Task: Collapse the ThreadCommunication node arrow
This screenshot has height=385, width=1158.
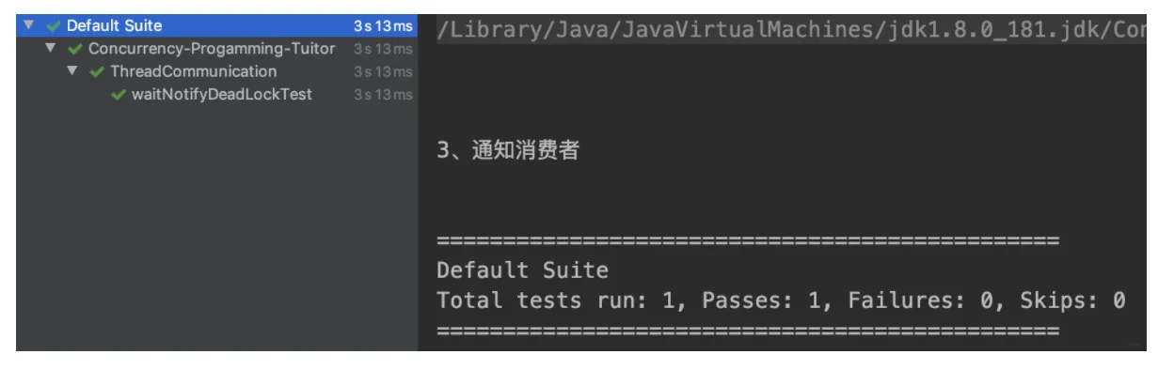Action: click(x=72, y=71)
